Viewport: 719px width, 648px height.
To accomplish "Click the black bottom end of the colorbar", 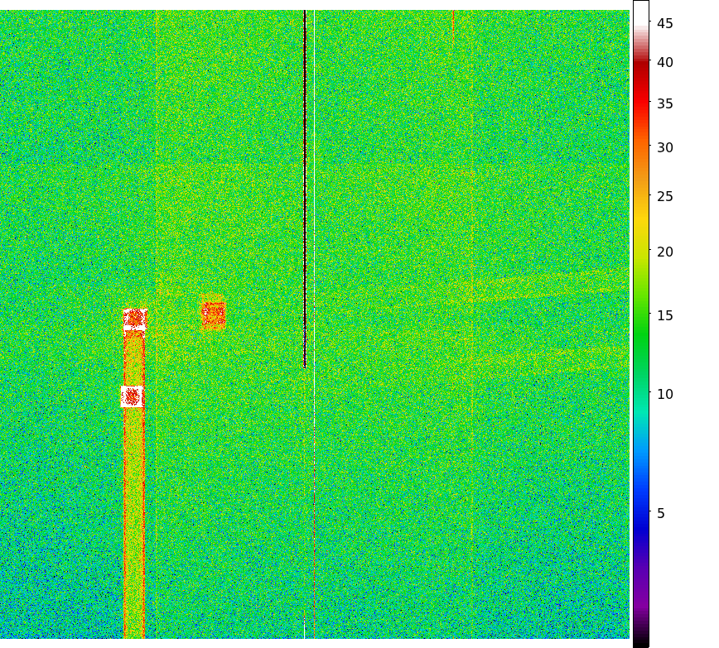I will click(640, 641).
